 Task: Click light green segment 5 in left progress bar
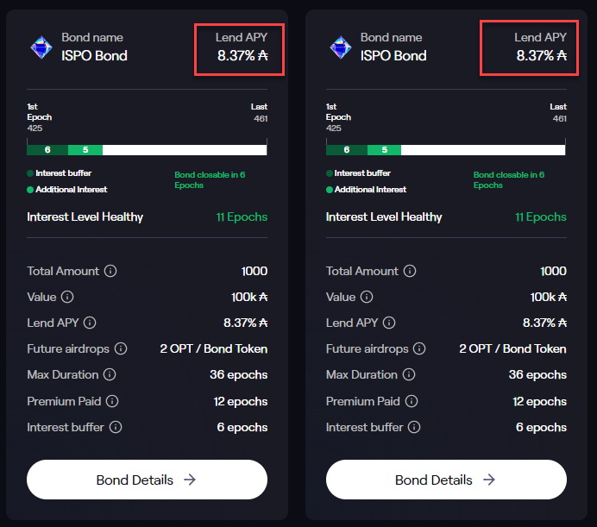(x=85, y=149)
